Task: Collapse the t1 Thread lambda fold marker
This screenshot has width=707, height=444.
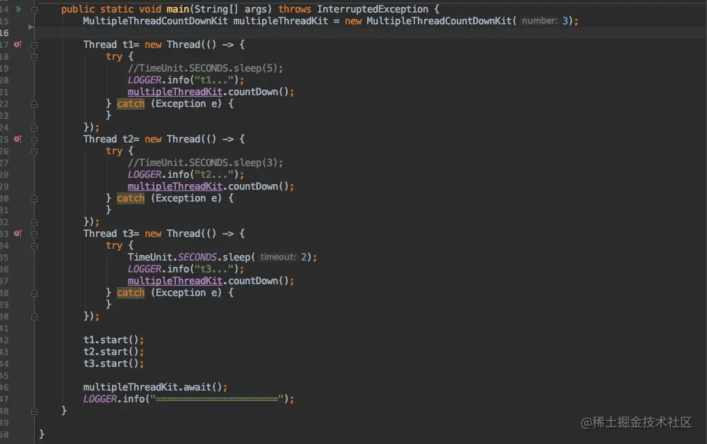Action: click(x=34, y=44)
